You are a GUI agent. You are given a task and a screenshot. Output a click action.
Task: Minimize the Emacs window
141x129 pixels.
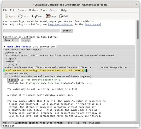pyautogui.click(x=130, y=5)
